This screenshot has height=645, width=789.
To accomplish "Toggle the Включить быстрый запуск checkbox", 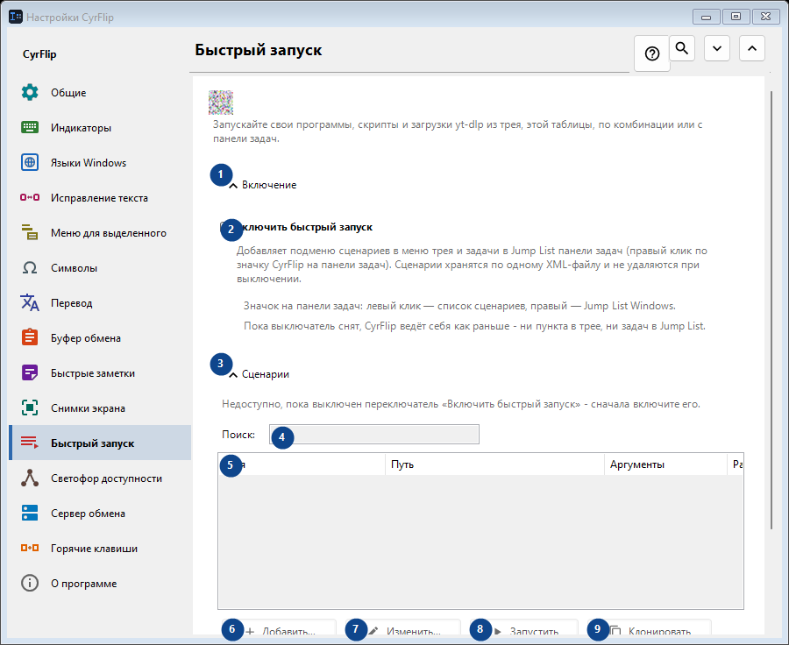I will pyautogui.click(x=225, y=227).
